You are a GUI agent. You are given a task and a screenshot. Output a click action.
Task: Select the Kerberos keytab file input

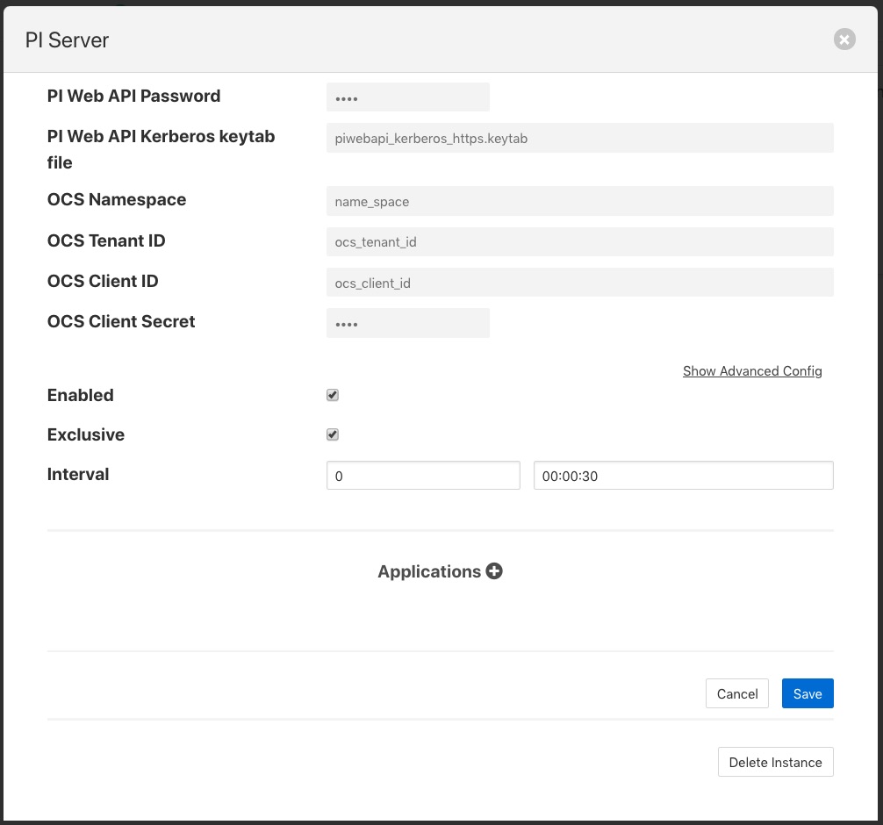pos(579,138)
